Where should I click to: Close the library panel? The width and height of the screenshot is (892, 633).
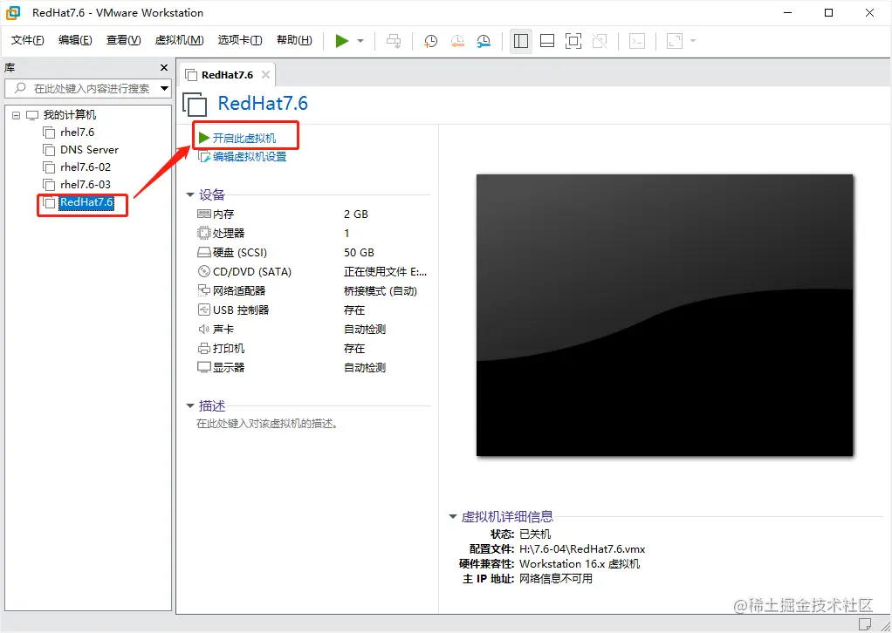(x=164, y=68)
